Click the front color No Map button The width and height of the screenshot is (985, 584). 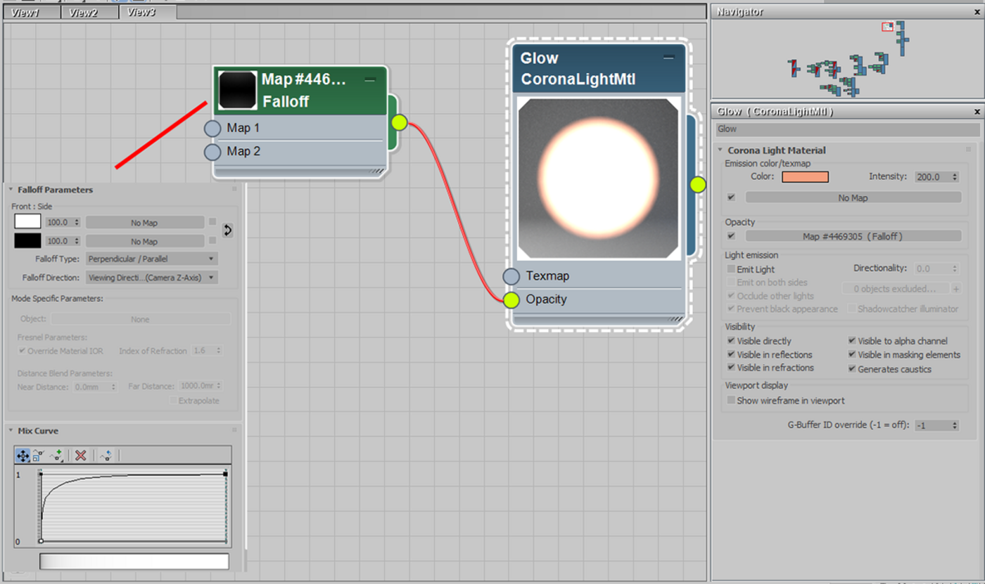(144, 223)
